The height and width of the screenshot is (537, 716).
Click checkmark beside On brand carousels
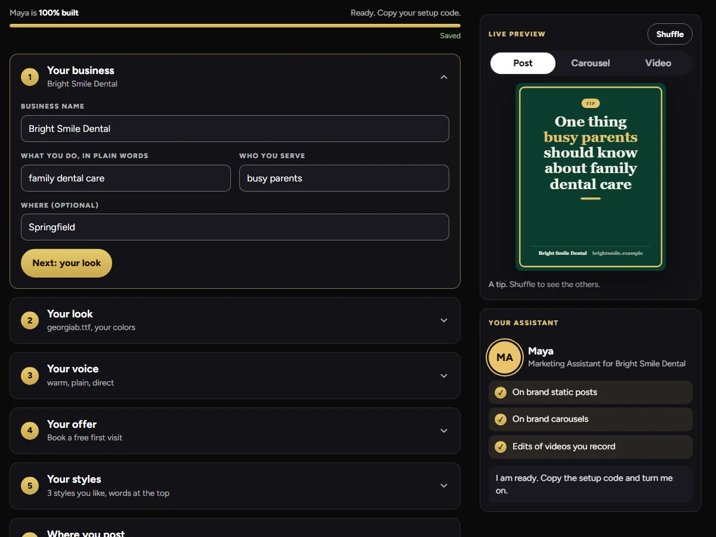coord(501,419)
